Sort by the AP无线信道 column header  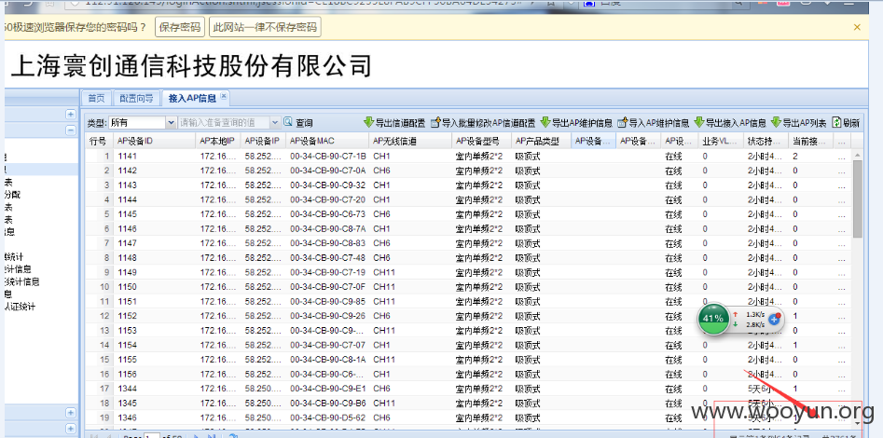[410, 142]
